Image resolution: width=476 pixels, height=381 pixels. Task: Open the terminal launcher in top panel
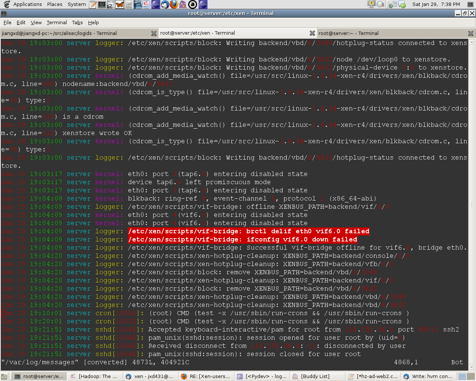(102, 4)
